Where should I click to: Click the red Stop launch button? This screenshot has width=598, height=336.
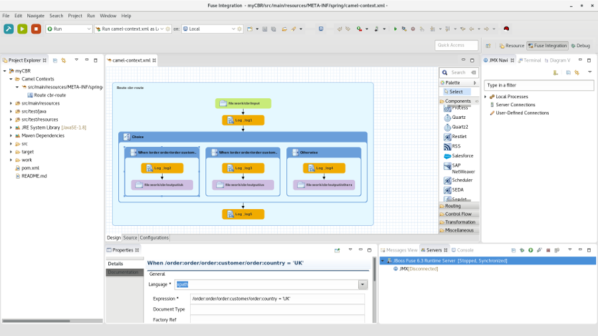coord(36,29)
